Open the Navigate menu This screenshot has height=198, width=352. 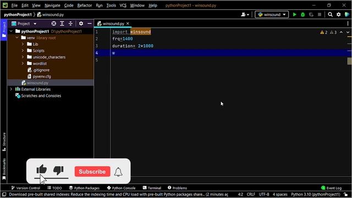click(52, 5)
